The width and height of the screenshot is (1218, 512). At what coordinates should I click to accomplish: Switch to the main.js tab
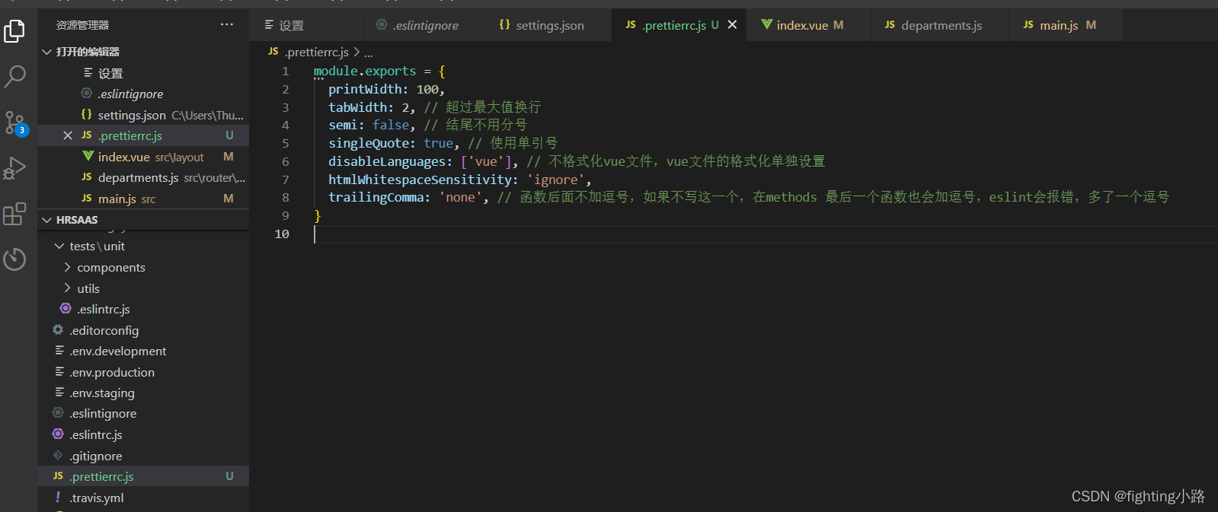[1065, 25]
